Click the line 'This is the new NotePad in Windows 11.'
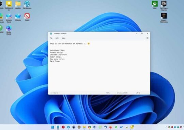This screenshot has height=130, width=184. click(68, 43)
